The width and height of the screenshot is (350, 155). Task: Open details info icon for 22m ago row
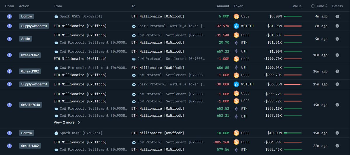point(337,146)
